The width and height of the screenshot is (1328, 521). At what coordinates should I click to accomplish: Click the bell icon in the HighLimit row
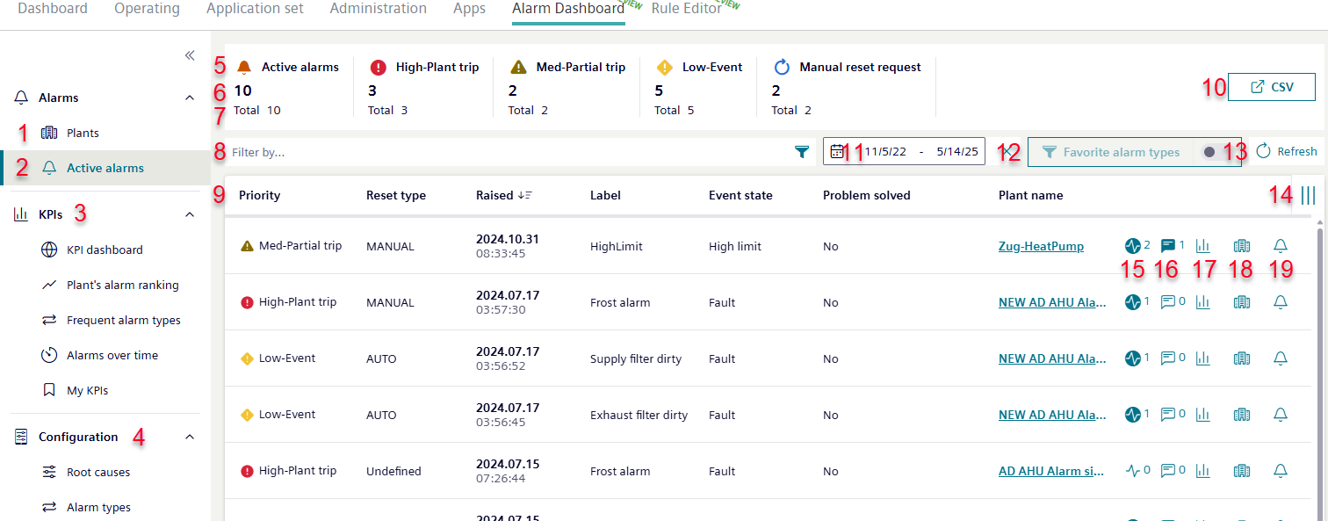(1281, 246)
